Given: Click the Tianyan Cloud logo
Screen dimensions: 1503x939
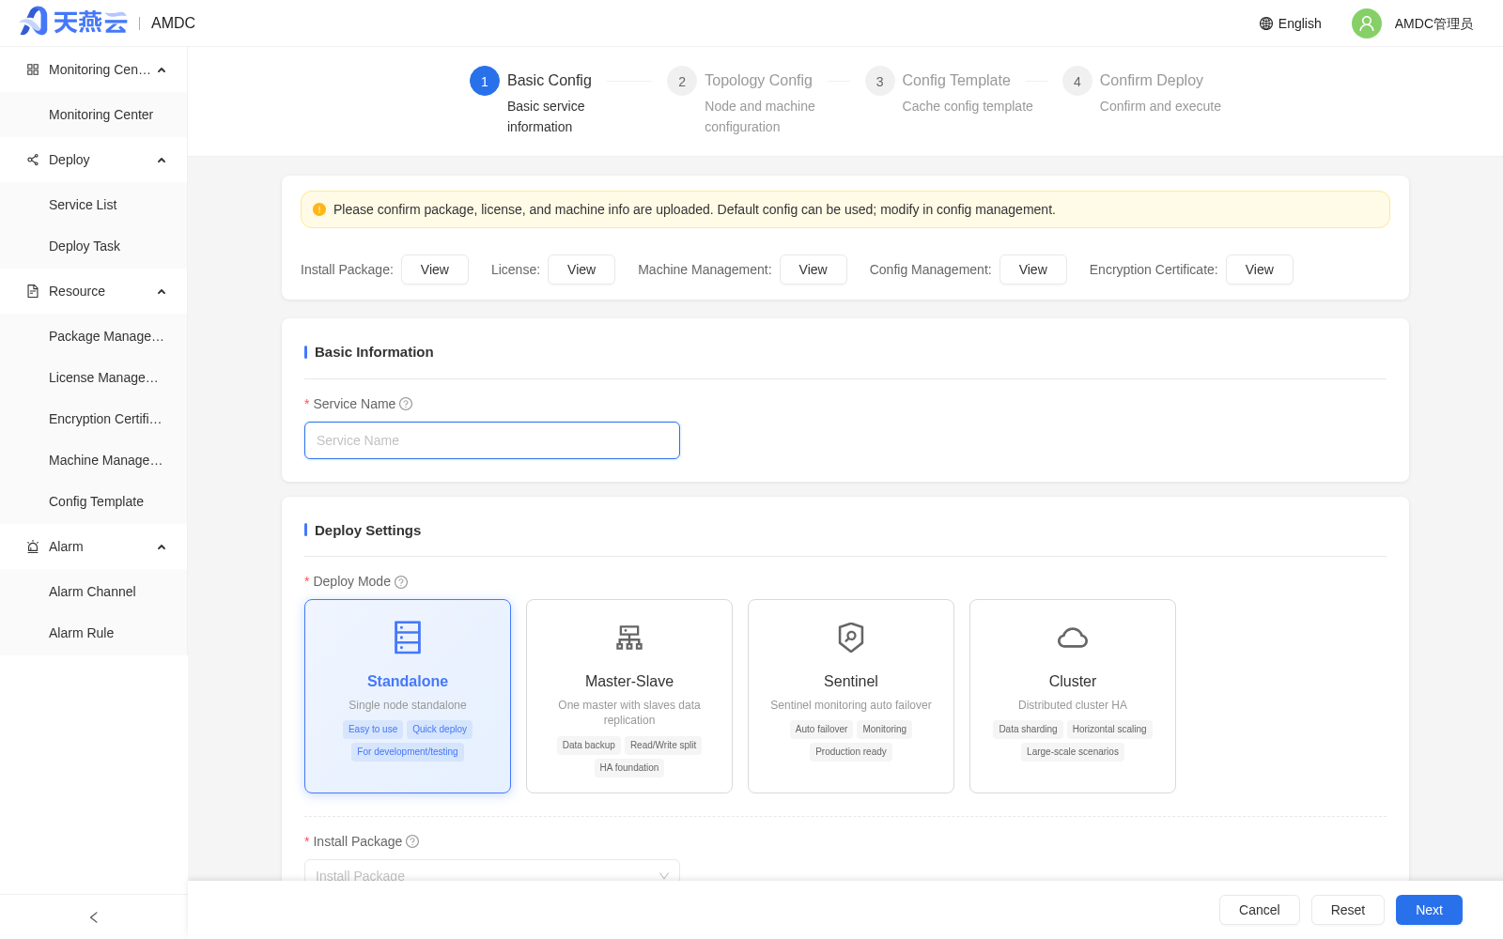Looking at the screenshot, I should [73, 23].
